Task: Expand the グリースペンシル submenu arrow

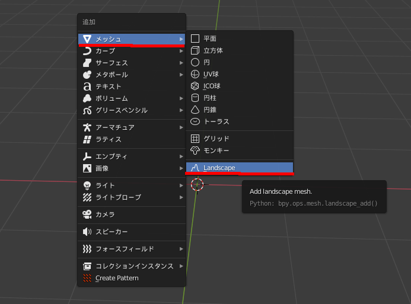Action: pos(181,110)
